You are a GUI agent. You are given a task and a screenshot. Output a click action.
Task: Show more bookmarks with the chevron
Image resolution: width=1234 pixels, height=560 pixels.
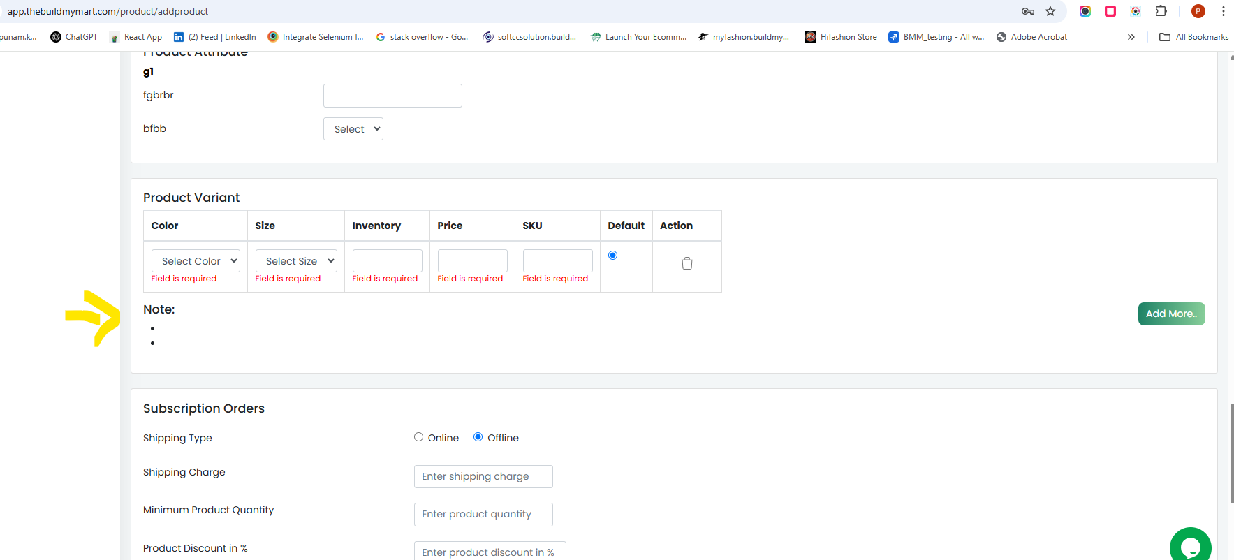tap(1131, 37)
